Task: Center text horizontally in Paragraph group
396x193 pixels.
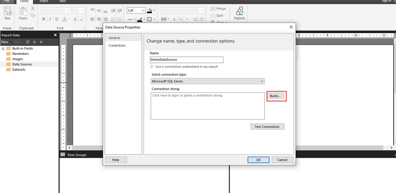Action: [99, 19]
